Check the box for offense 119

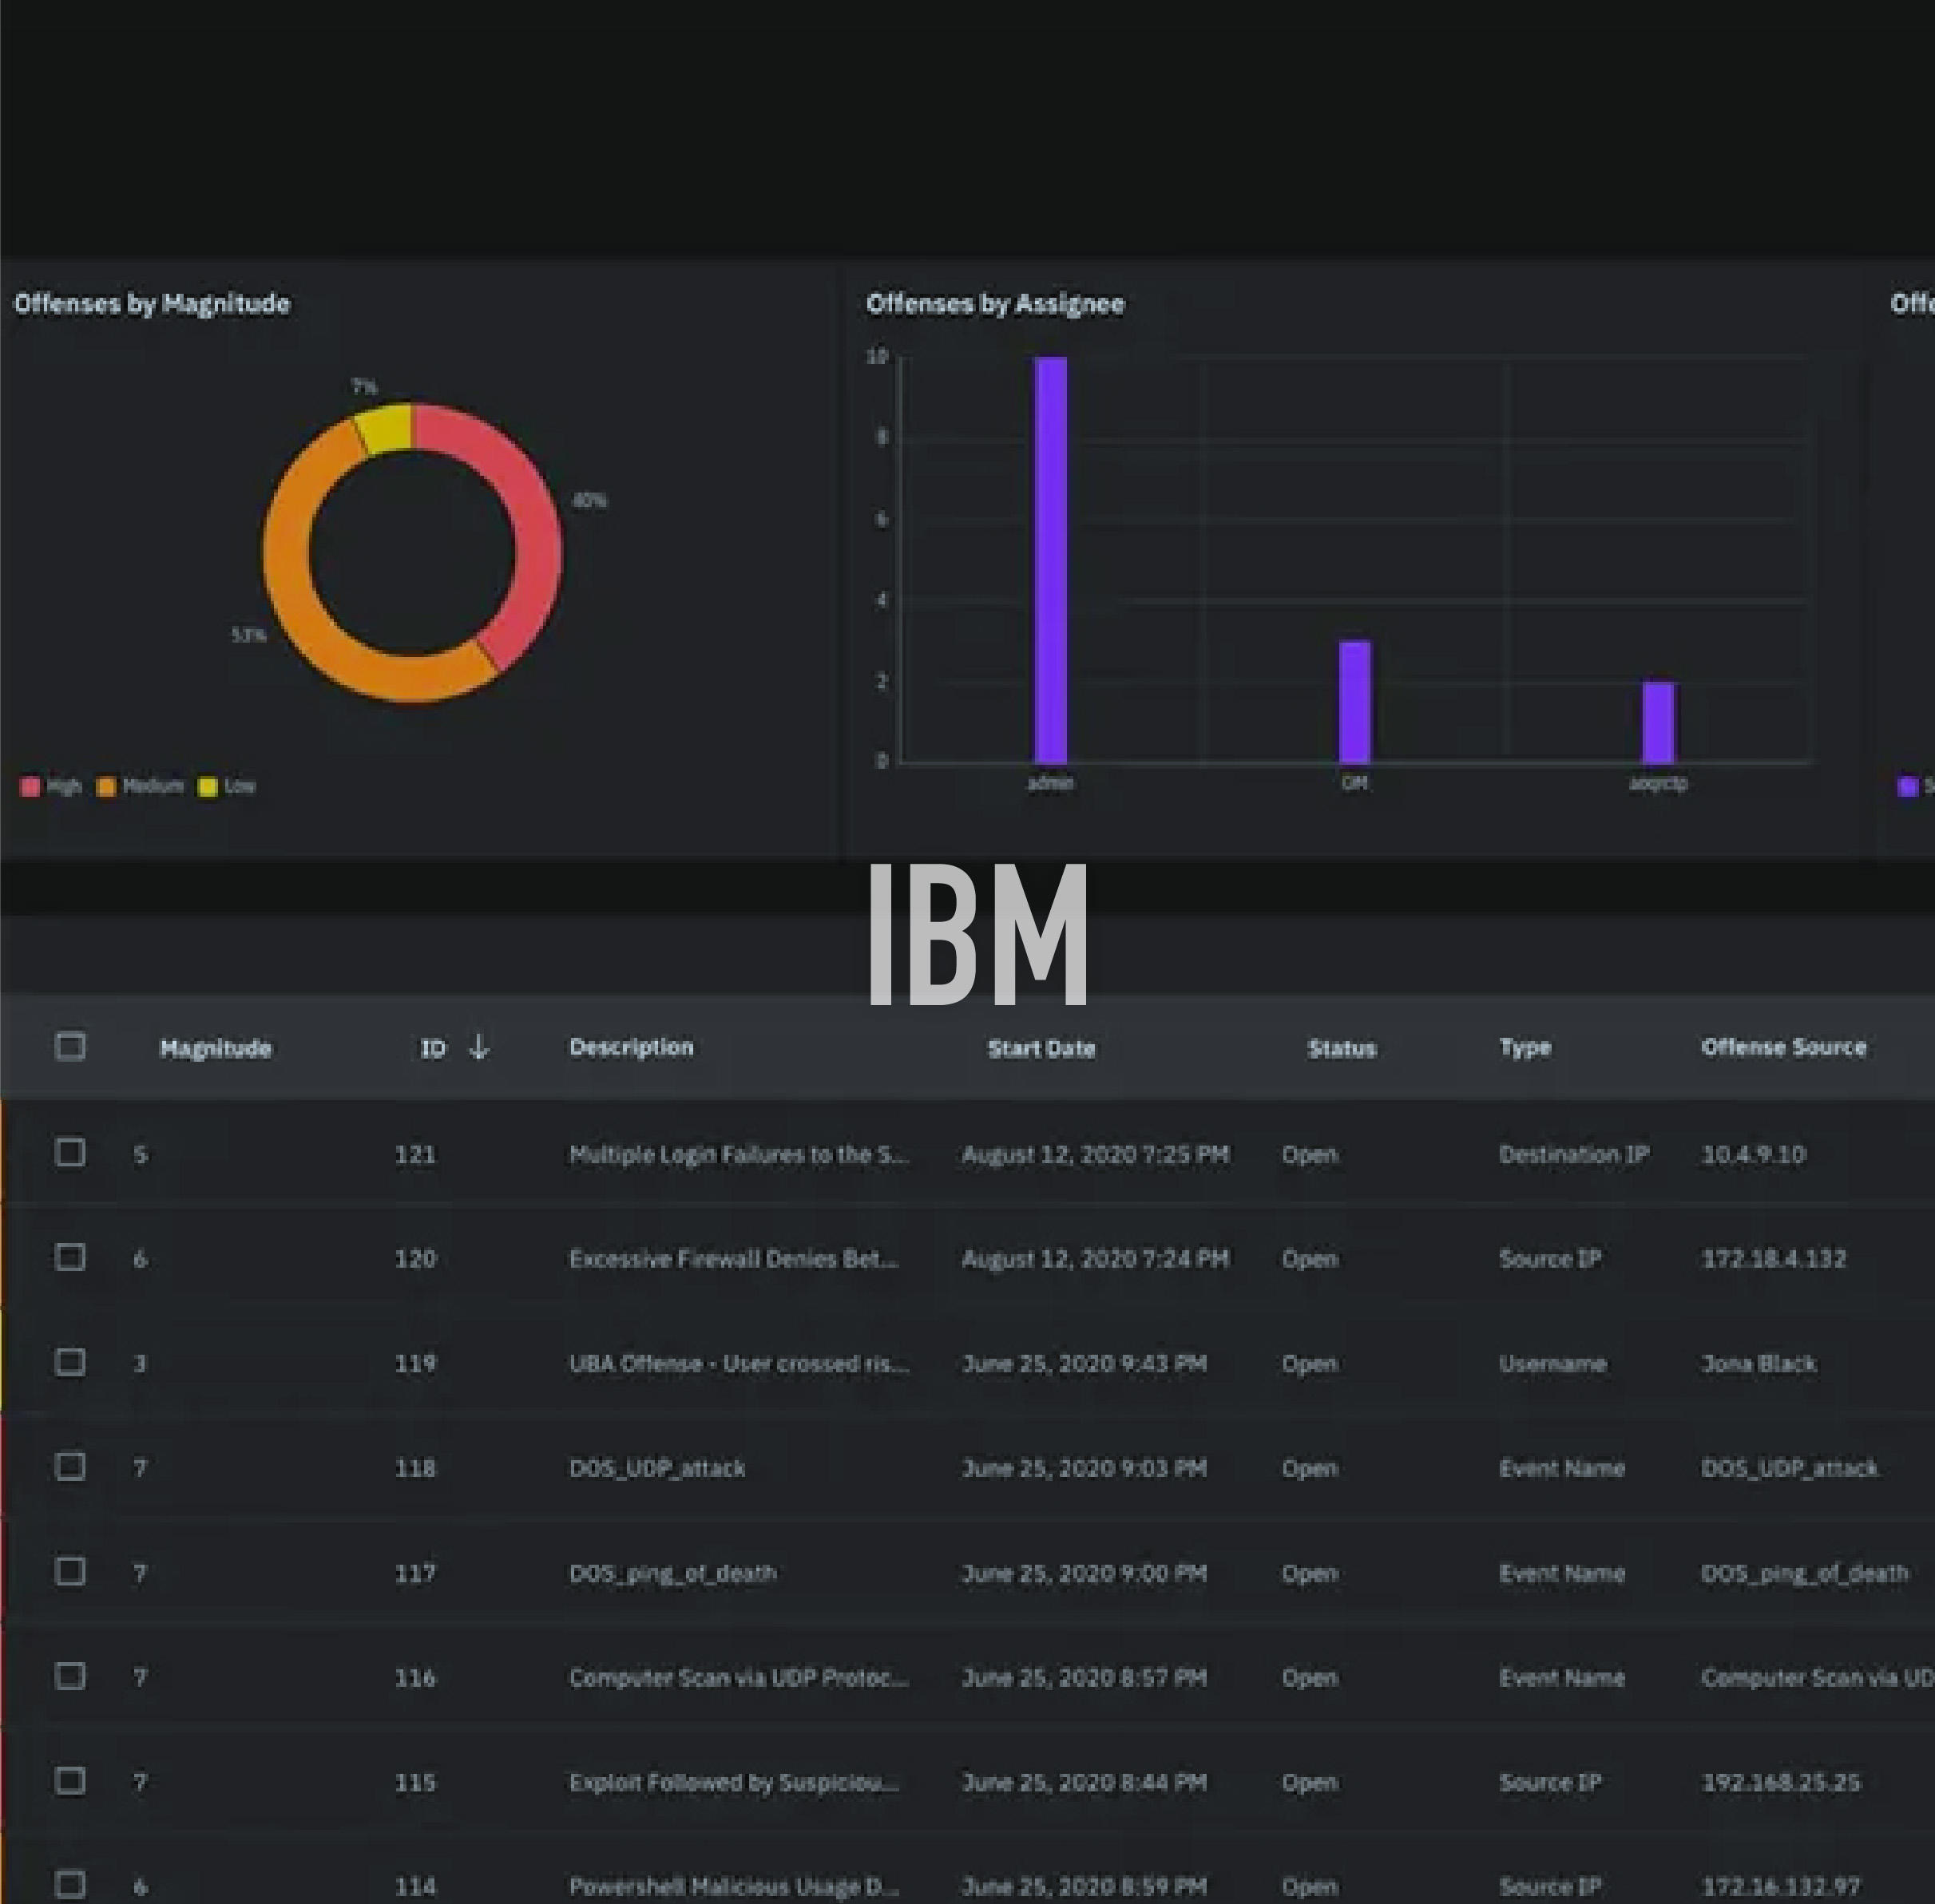70,1362
